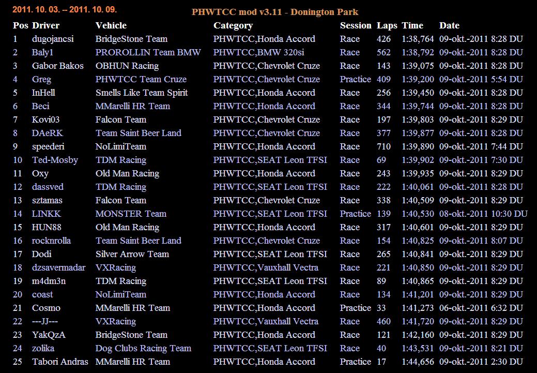537x373 pixels.
Task: Select driver name rocknrolla
Action: point(51,241)
